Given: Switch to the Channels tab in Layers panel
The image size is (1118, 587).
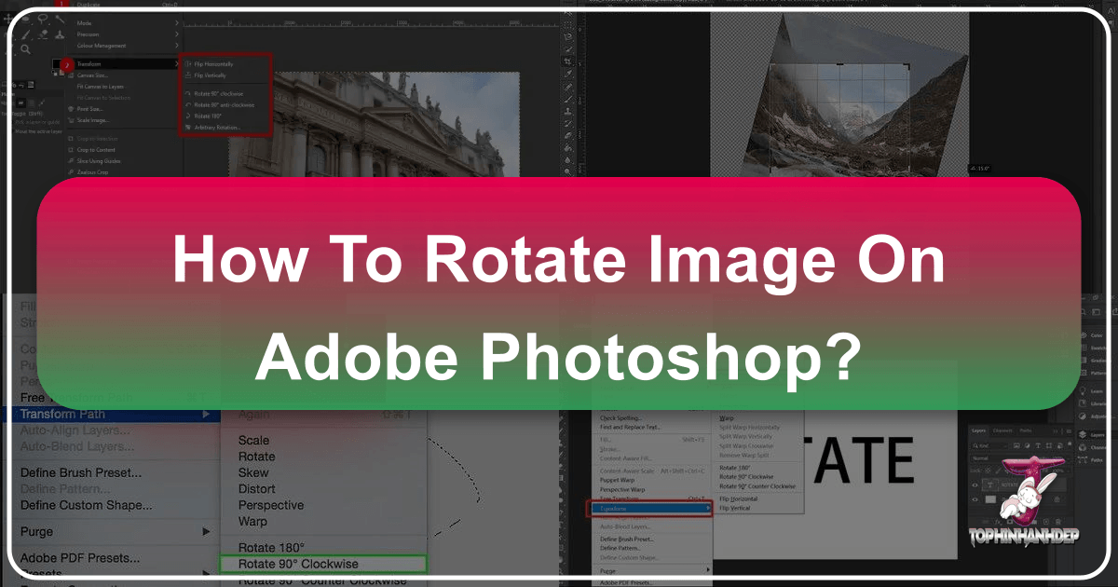Looking at the screenshot, I should (1002, 430).
